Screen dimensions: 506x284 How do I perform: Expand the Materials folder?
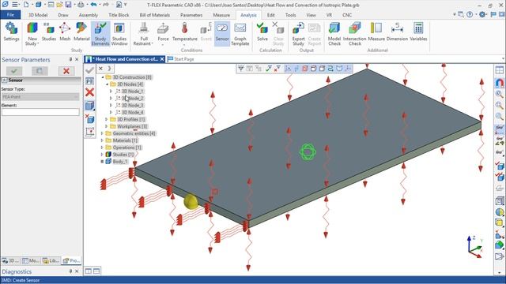tap(102, 140)
